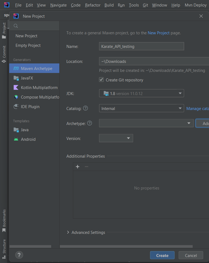
Task: Select the Android template
Action: (34, 139)
